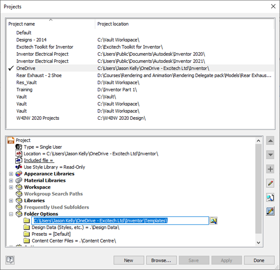The height and width of the screenshot is (270, 280).
Task: Select Content Center Files entry
Action: coord(74,241)
